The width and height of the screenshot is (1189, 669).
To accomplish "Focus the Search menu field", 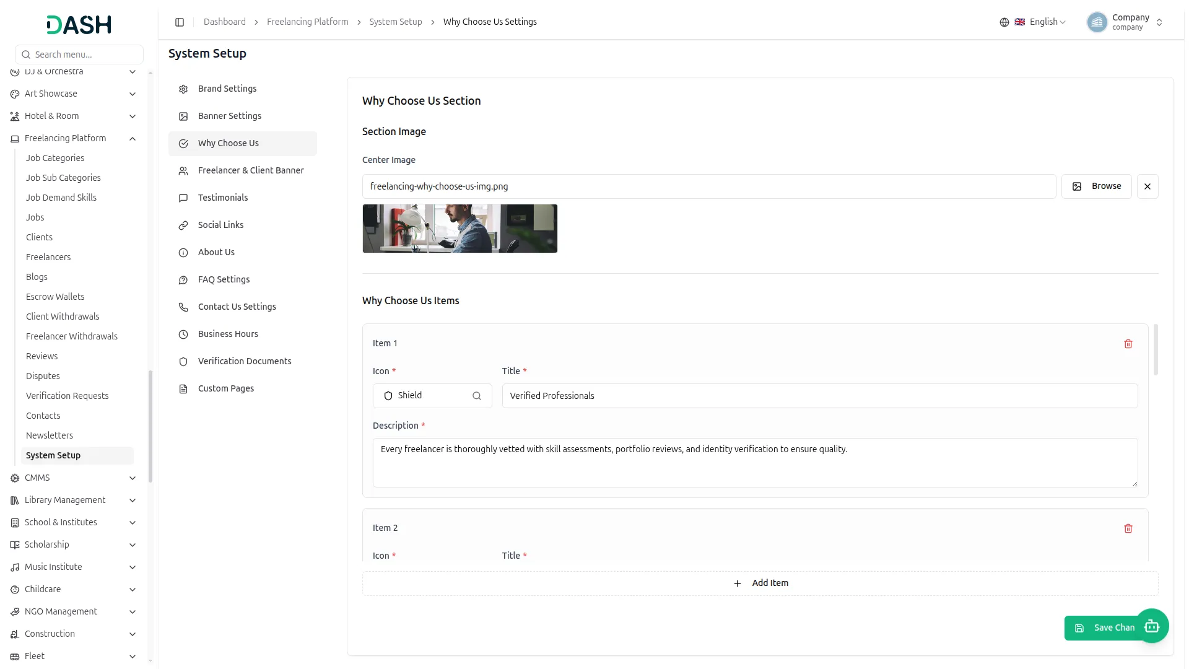I will [79, 55].
